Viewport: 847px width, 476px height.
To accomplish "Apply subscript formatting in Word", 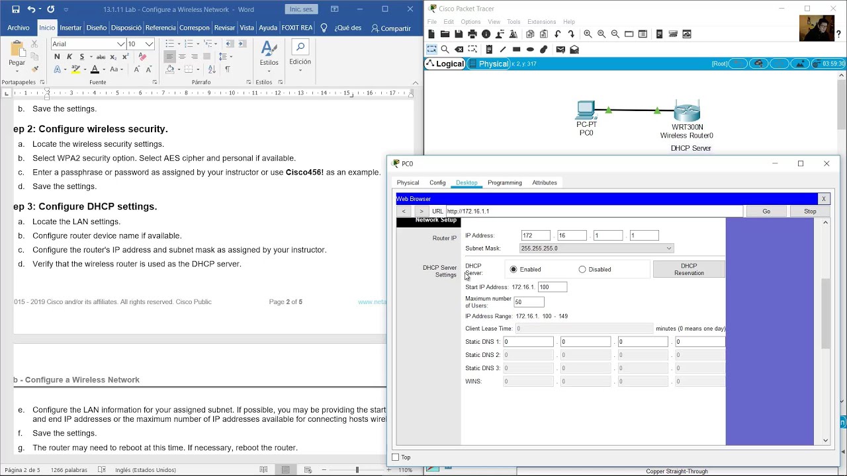I will [x=114, y=57].
